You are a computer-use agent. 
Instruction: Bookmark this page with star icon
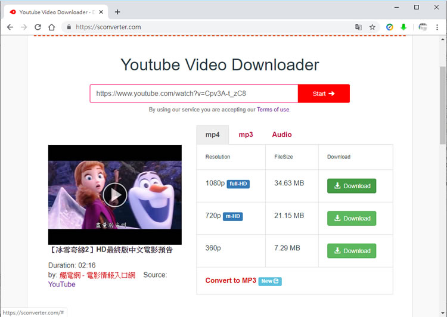point(372,27)
